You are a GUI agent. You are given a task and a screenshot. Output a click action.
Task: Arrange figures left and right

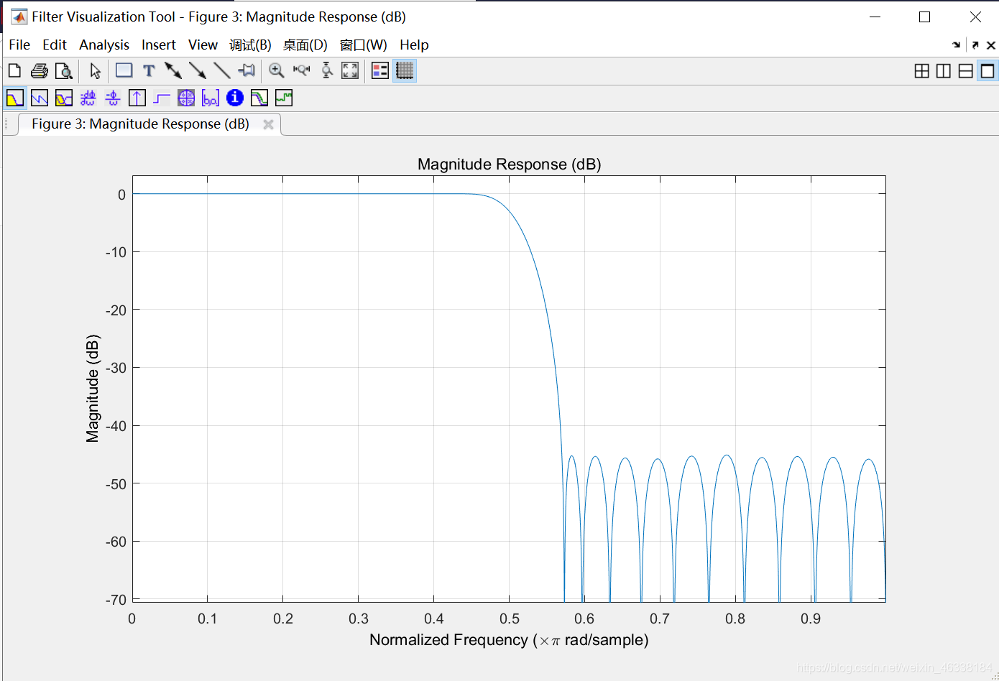coord(944,70)
